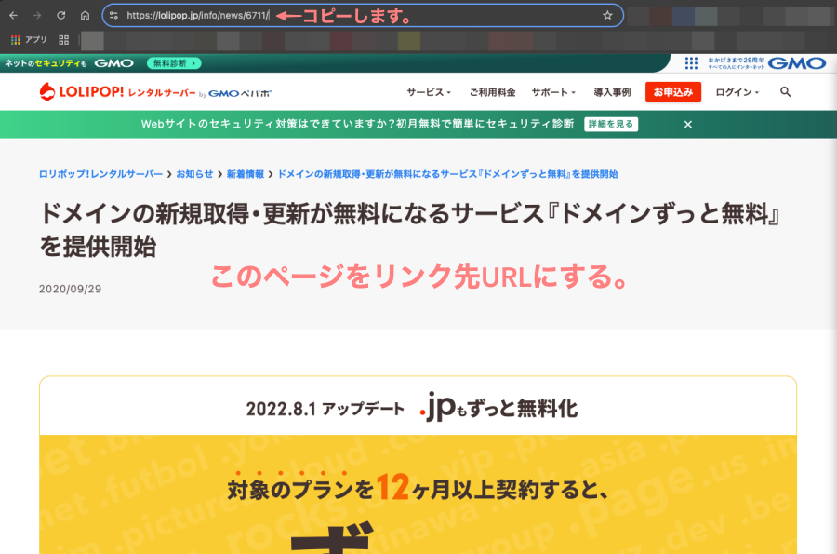View site information icon in address bar
Screen dimensions: 837x554
(113, 16)
